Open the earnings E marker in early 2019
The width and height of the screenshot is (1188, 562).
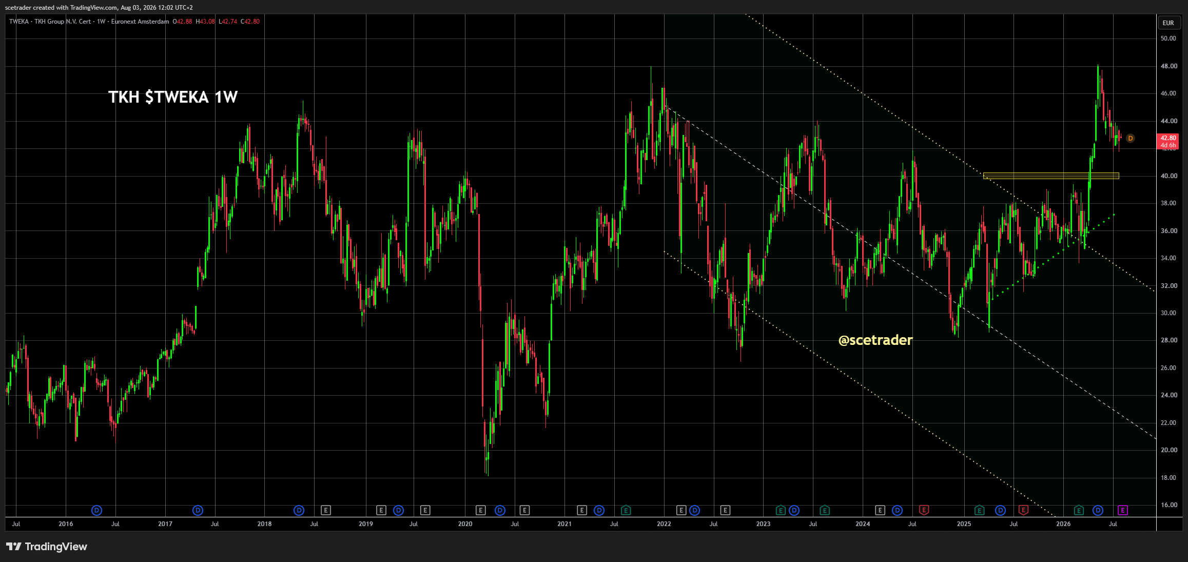tap(381, 510)
